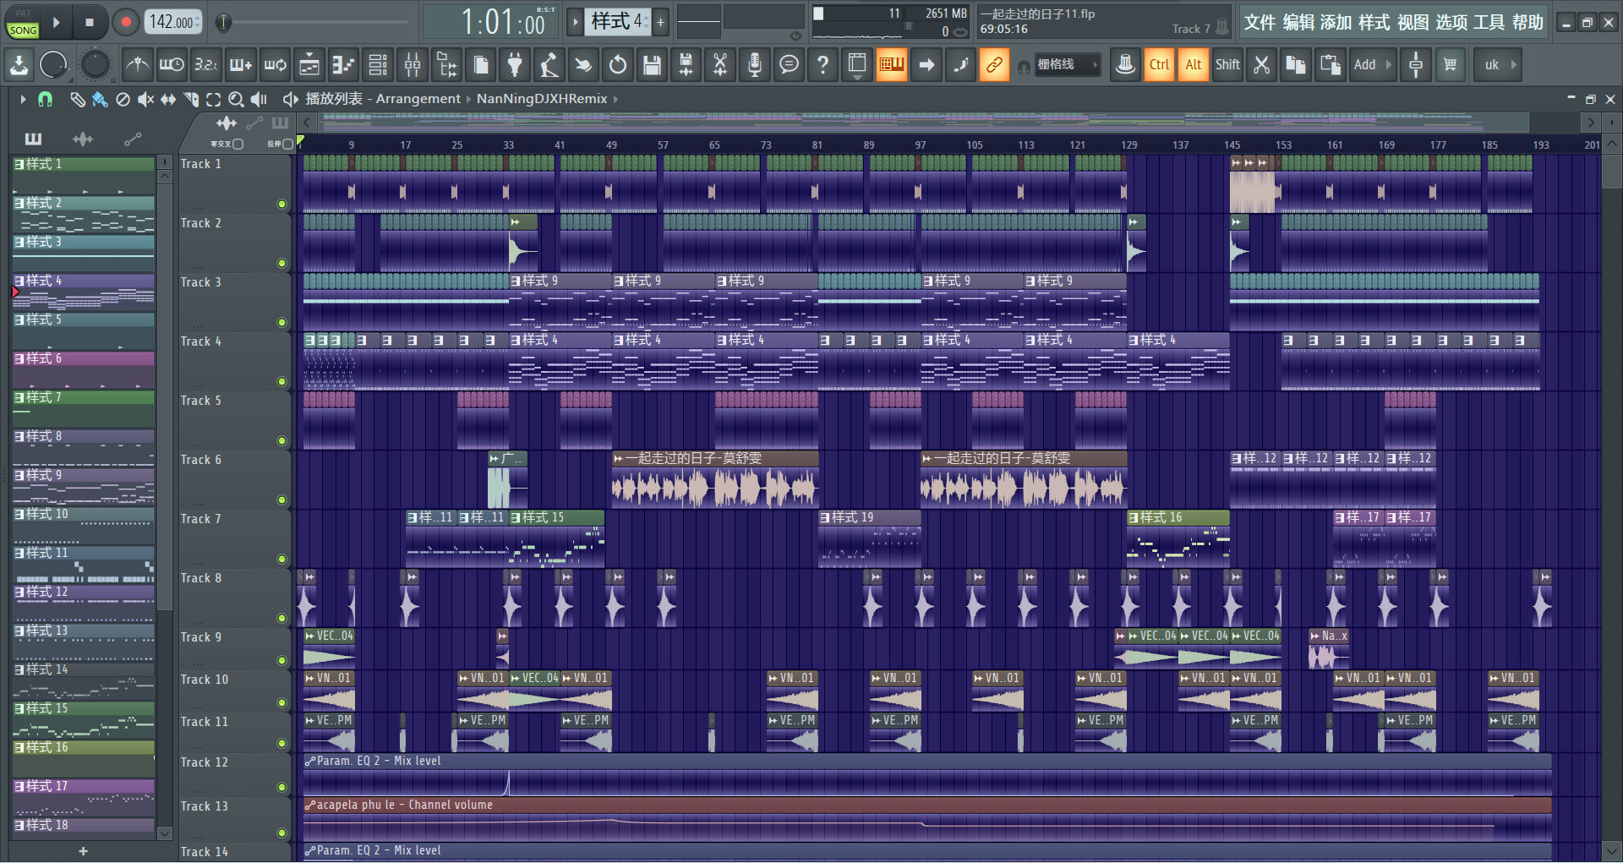The width and height of the screenshot is (1623, 863).
Task: Expand the pattern selector arrow beside 样式 4
Action: click(575, 22)
